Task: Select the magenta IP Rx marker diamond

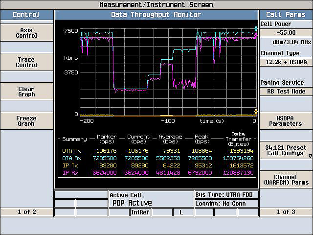Action: coord(256,36)
